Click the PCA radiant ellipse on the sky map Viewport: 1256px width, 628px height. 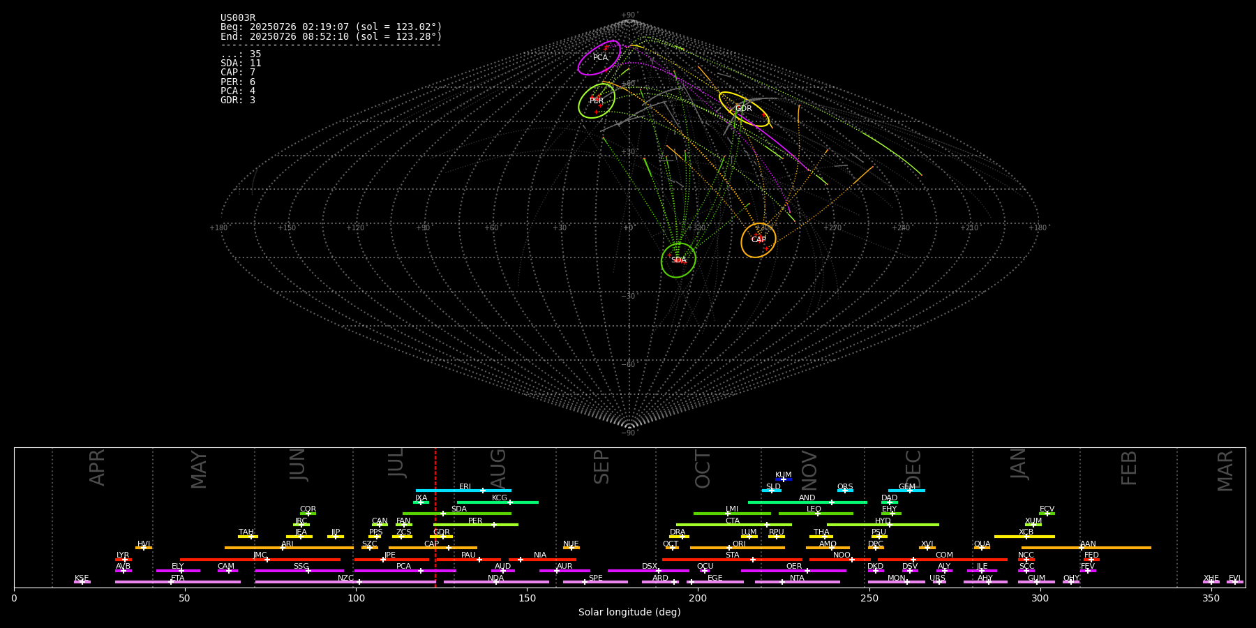coord(599,58)
